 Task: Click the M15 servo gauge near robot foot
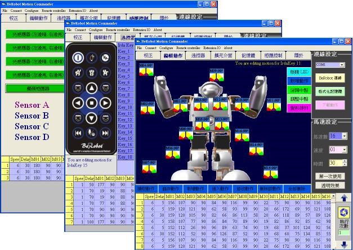point(271,172)
